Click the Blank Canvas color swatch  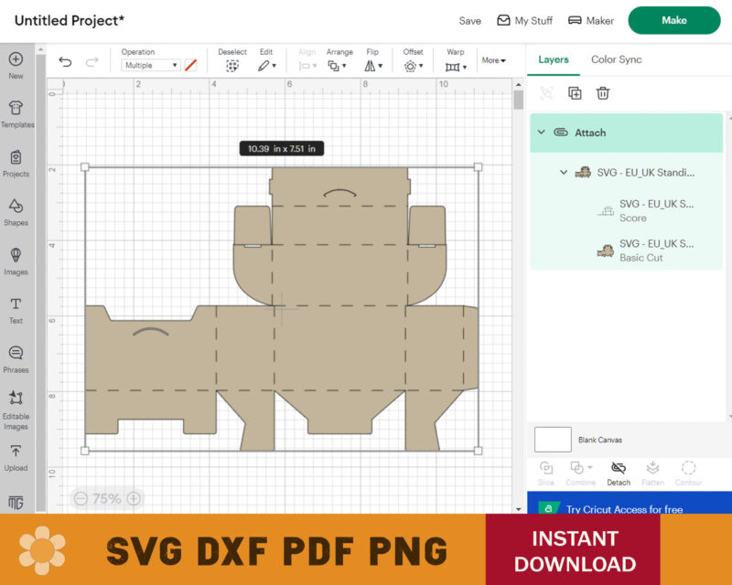[553, 440]
